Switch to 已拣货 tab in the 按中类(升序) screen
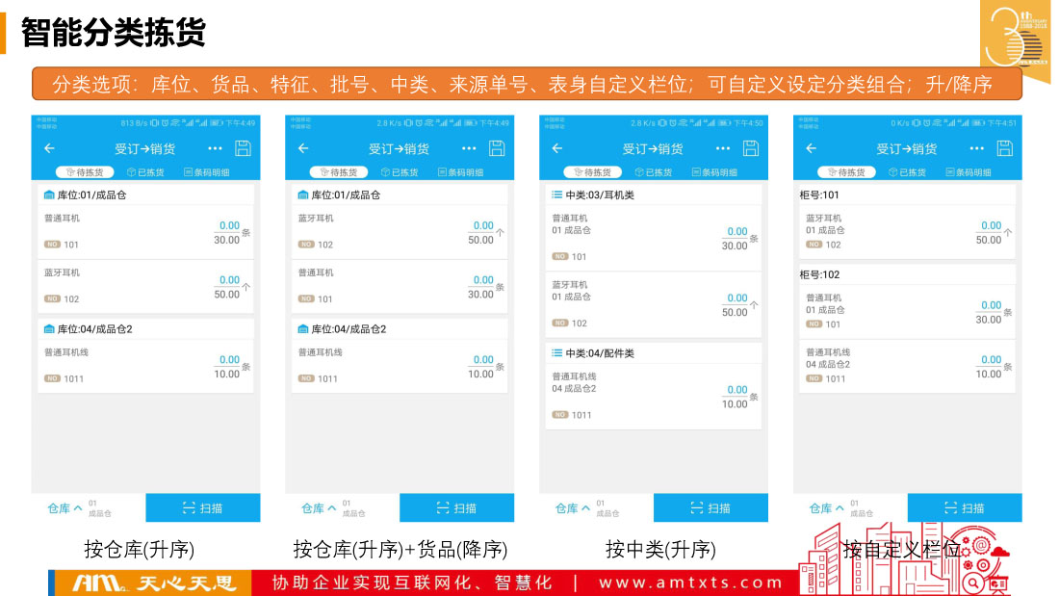Viewport: 1059px width, 596px height. 654,172
